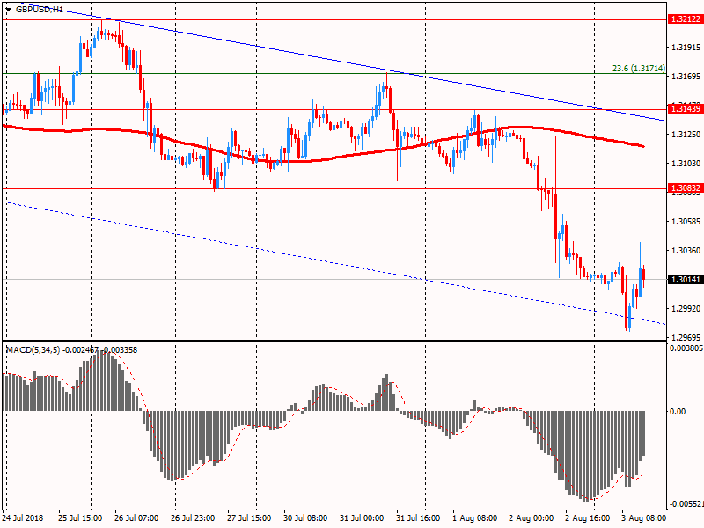Viewport: 704px width, 528px height.
Task: Click the 1.31250 price scale value
Action: pyautogui.click(x=686, y=135)
